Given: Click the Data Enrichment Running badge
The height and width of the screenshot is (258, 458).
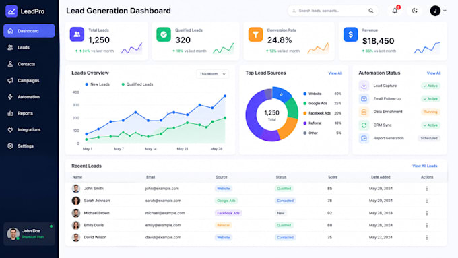Looking at the screenshot, I should click(430, 112).
